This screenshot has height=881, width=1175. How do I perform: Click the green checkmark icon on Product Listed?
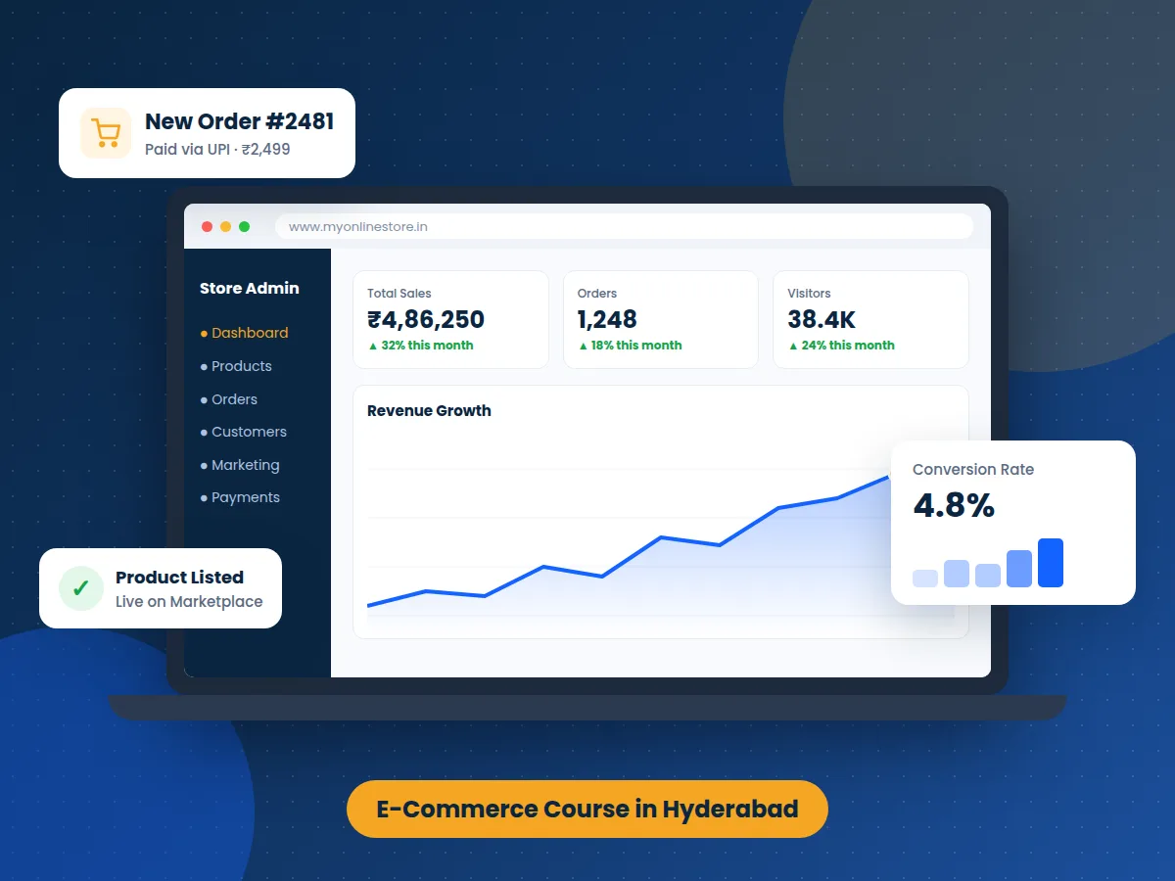click(x=81, y=588)
